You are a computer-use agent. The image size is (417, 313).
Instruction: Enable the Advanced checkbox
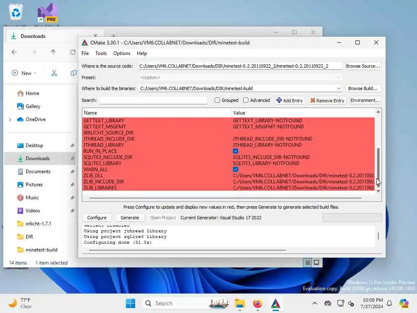246,100
